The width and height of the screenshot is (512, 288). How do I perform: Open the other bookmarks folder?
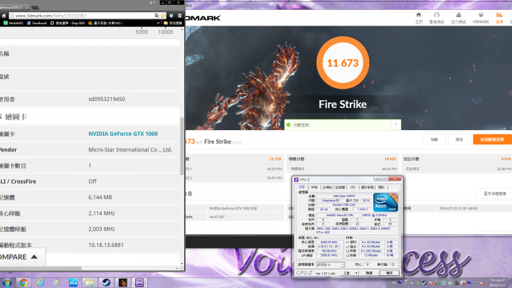click(x=173, y=23)
